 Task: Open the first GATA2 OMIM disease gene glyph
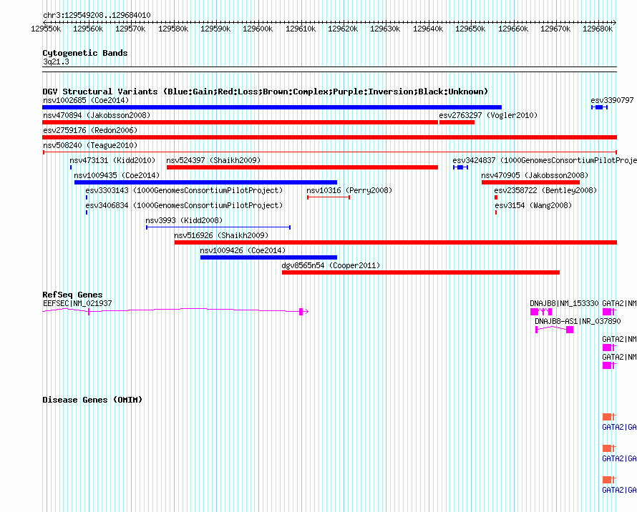(x=609, y=417)
